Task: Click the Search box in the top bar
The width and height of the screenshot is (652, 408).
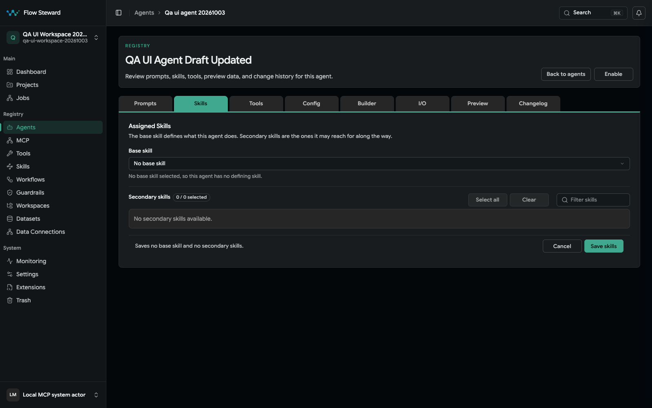Action: click(x=593, y=13)
